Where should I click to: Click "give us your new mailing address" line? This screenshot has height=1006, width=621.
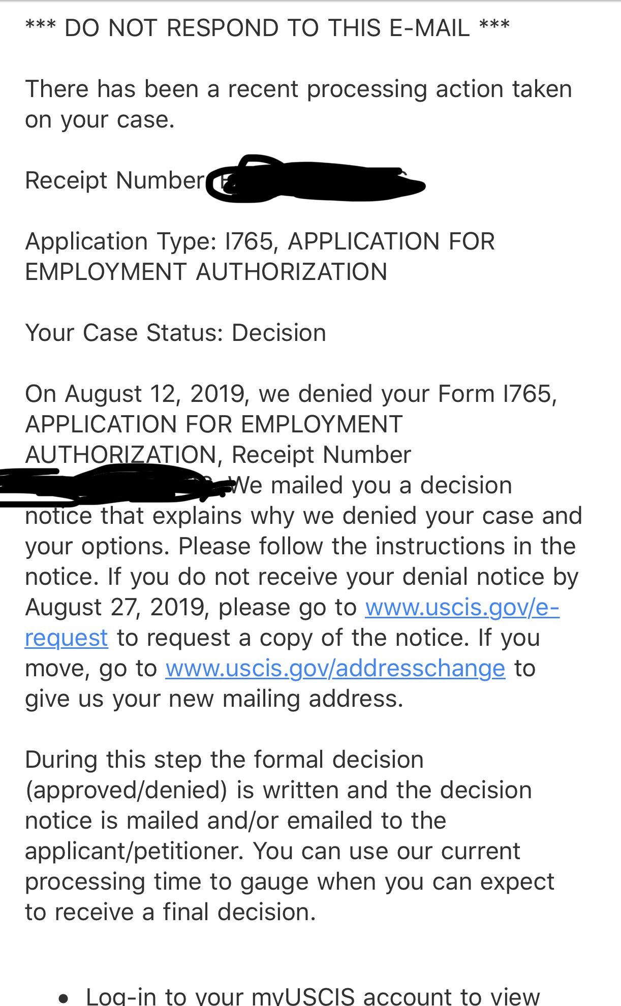pyautogui.click(x=214, y=699)
